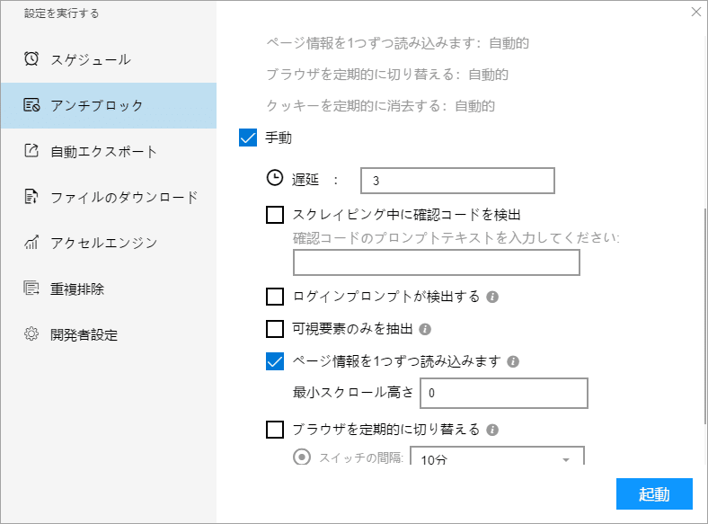Show info tooltip for ログインプロンプトが検出する
Screen dimensions: 708x524
tap(492, 297)
